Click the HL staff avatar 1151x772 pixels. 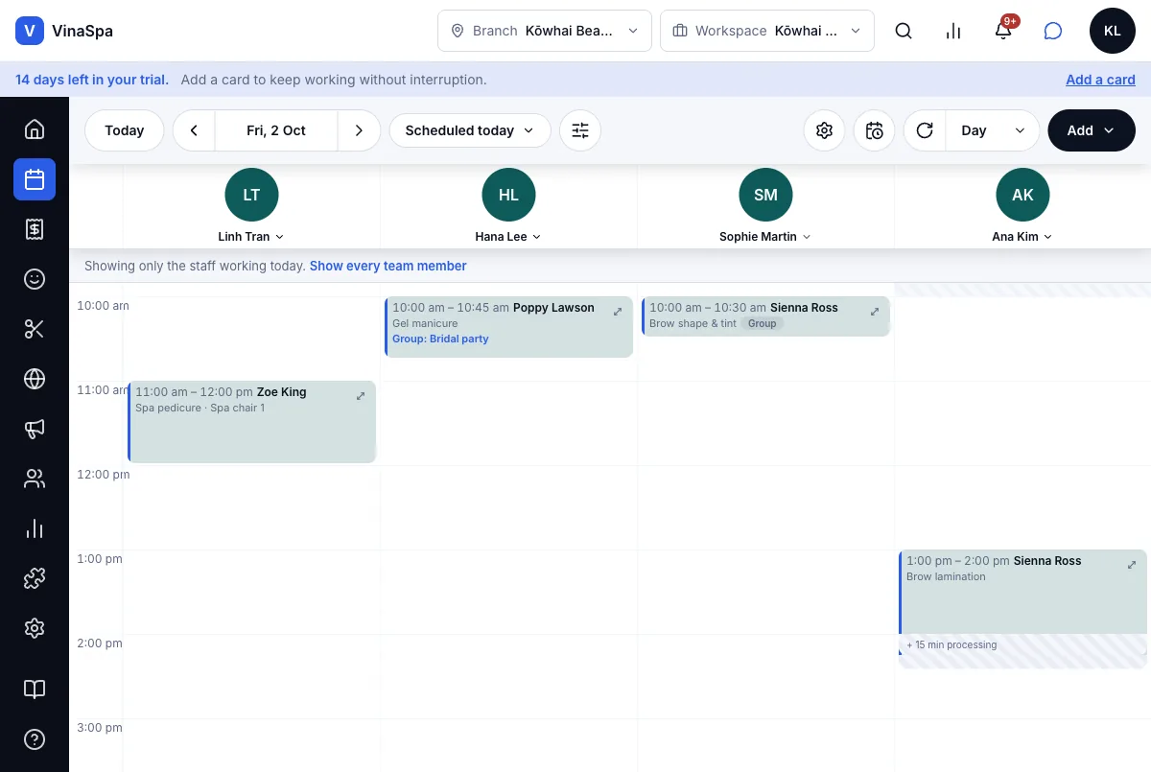[x=508, y=195]
